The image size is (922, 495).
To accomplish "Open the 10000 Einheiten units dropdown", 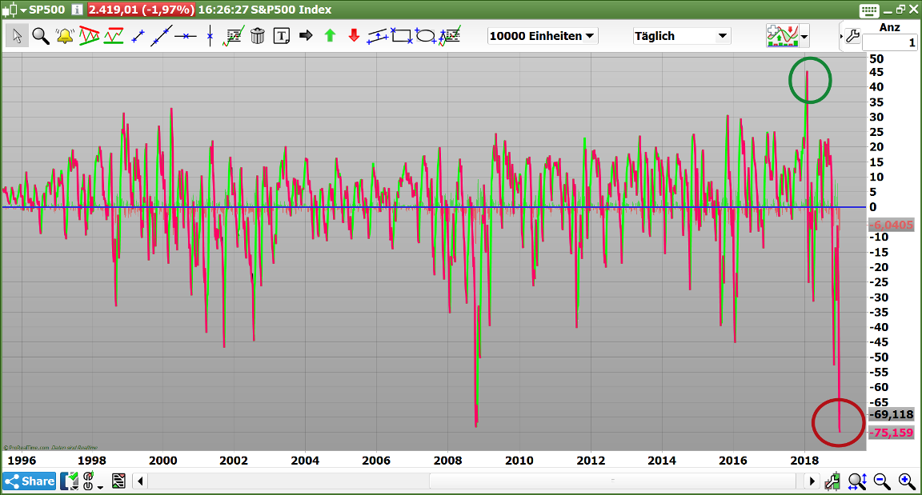I will click(x=543, y=36).
